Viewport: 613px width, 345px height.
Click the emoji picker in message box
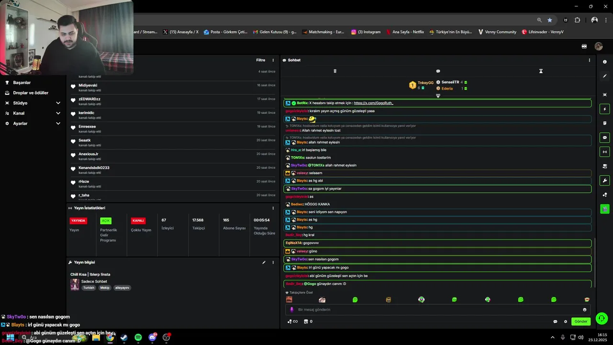[585, 310]
